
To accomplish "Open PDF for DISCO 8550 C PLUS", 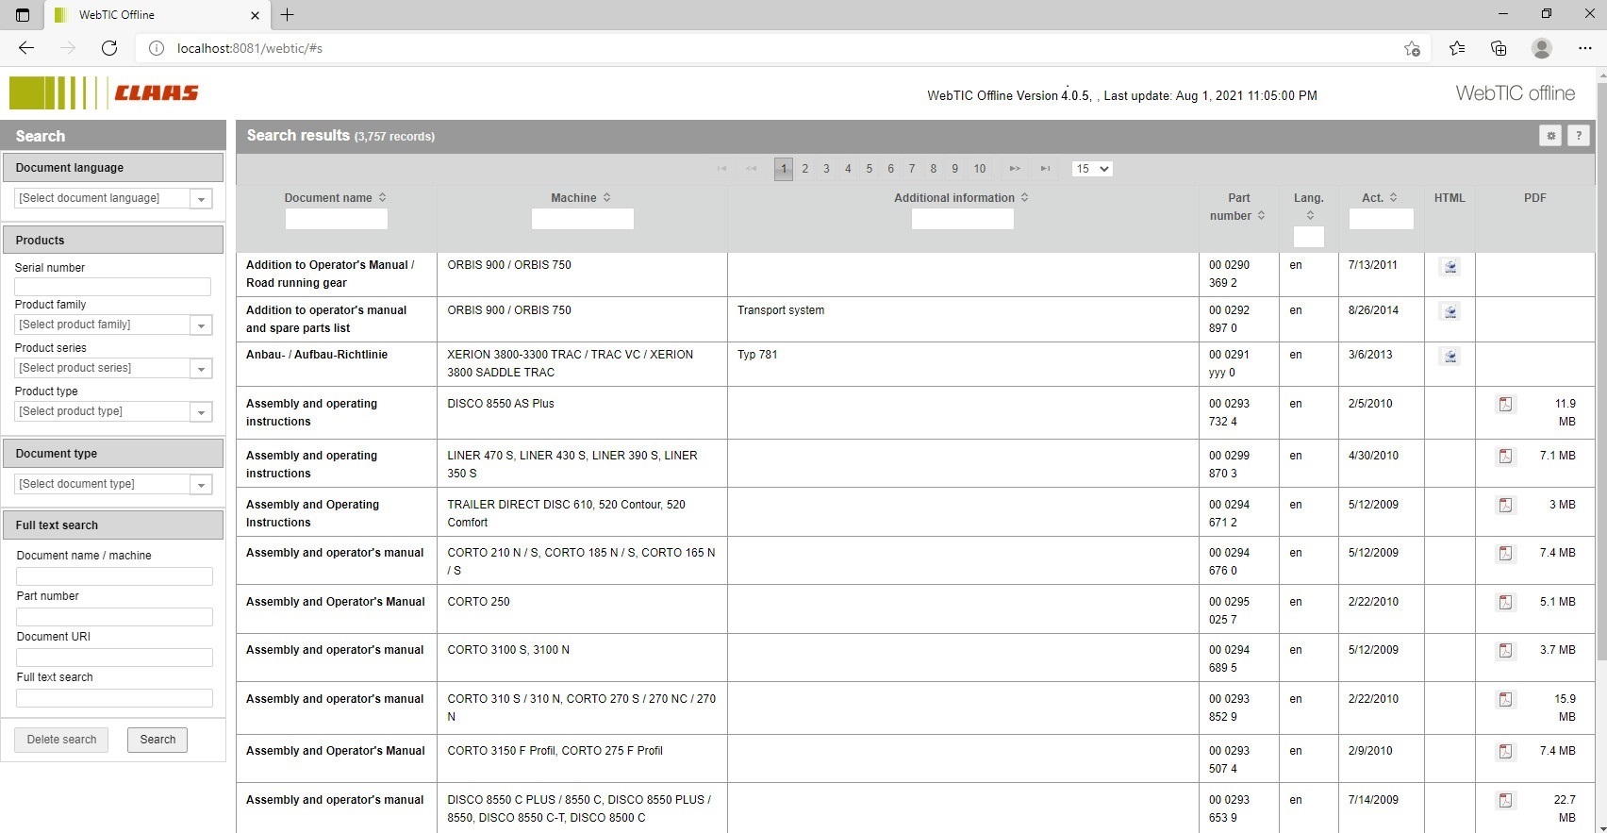I will click(x=1505, y=801).
